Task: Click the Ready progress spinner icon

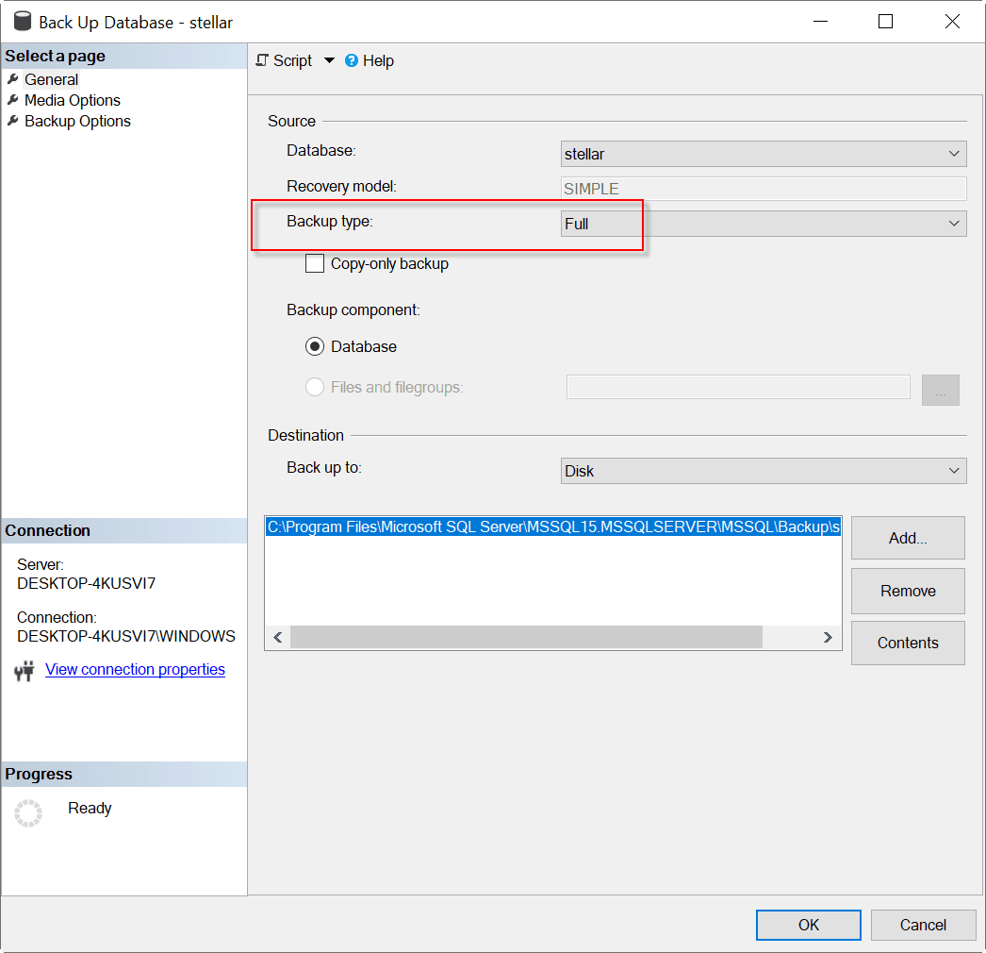Action: click(x=28, y=813)
